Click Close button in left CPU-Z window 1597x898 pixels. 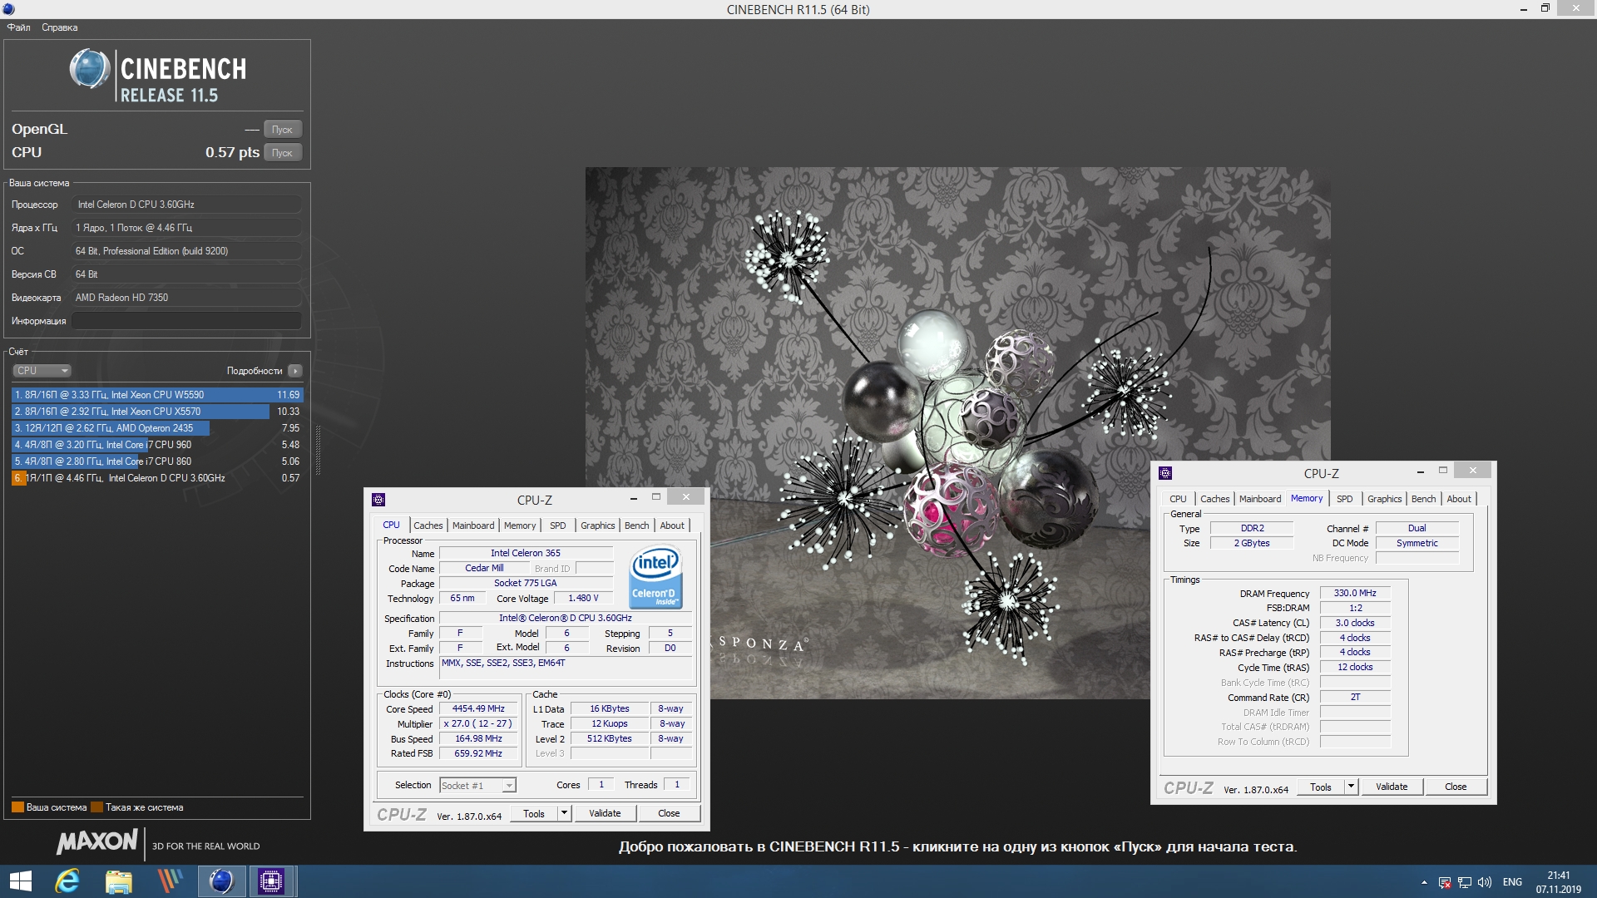(669, 814)
